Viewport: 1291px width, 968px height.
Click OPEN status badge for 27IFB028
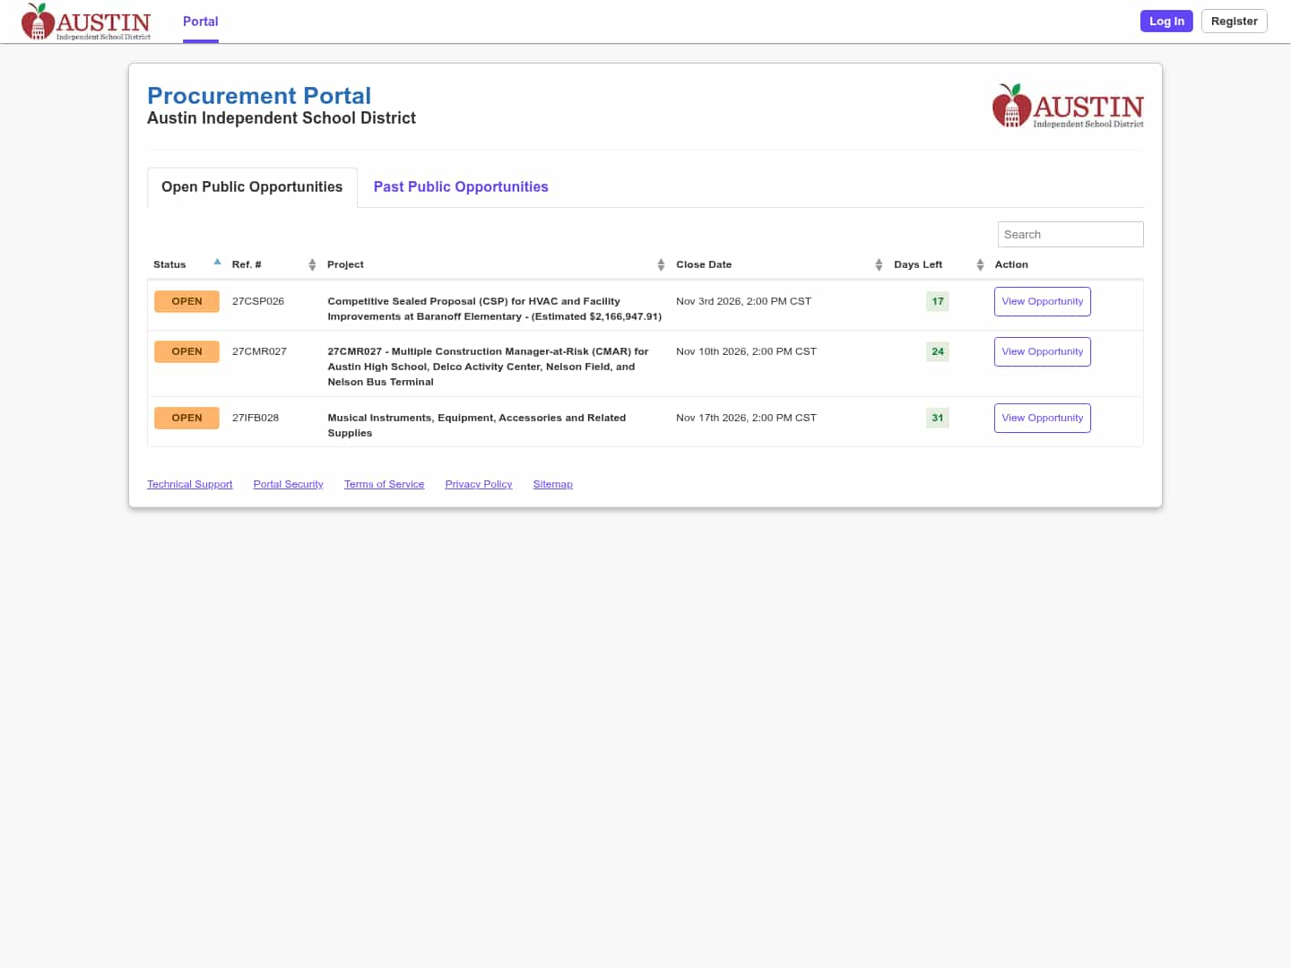186,418
